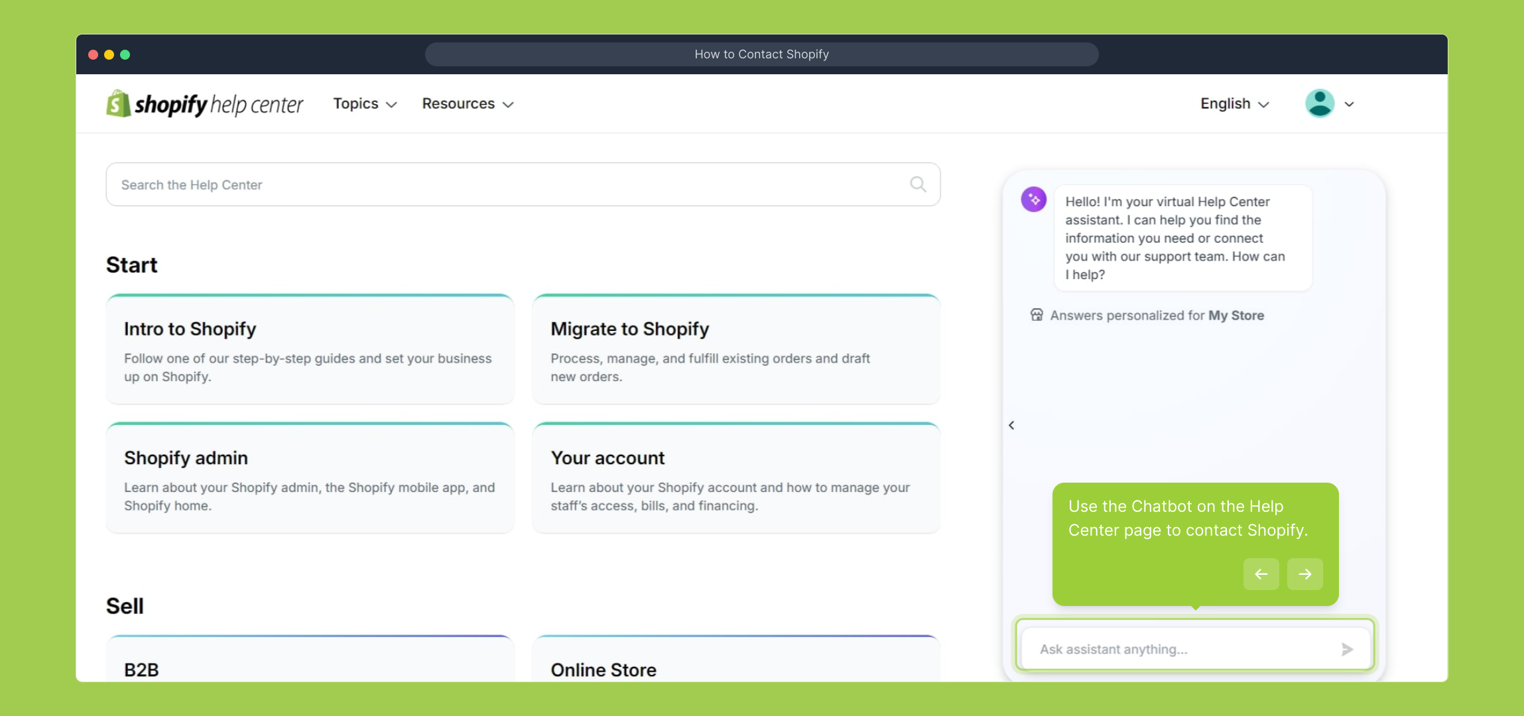Click the Ask assistant anything input
This screenshot has width=1524, height=716.
(1180, 649)
